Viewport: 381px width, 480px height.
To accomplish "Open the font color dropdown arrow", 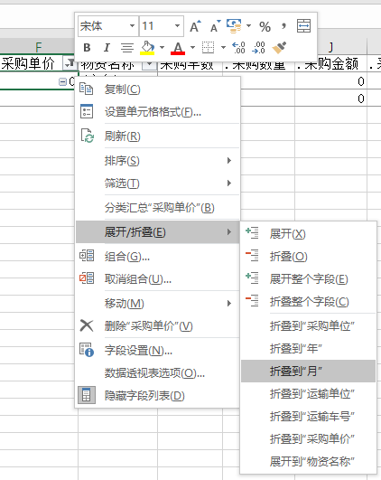I will pyautogui.click(x=192, y=47).
